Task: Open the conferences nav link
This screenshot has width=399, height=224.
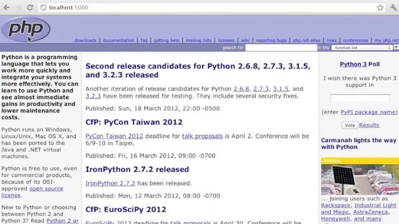Action: 355,40
